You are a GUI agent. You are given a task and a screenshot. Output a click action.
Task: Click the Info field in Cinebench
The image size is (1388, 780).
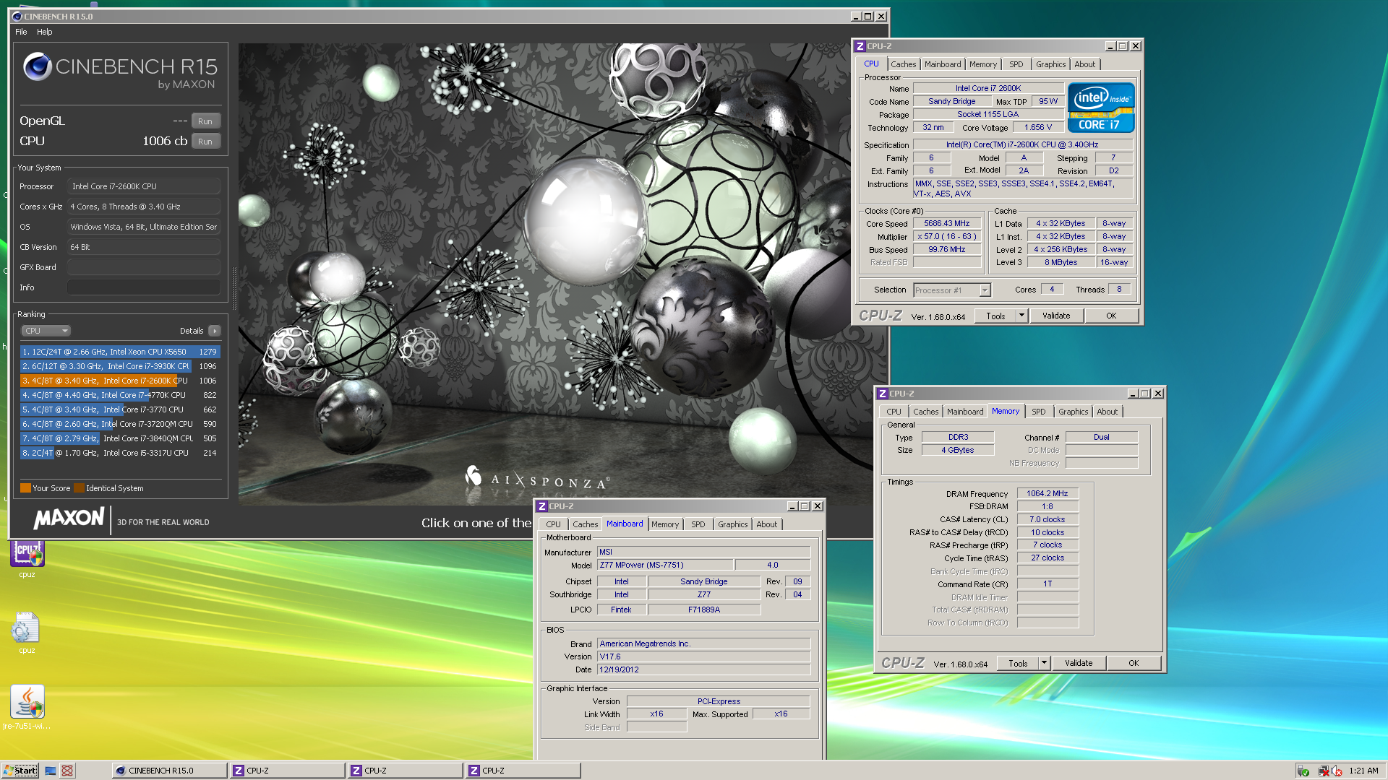tap(144, 287)
